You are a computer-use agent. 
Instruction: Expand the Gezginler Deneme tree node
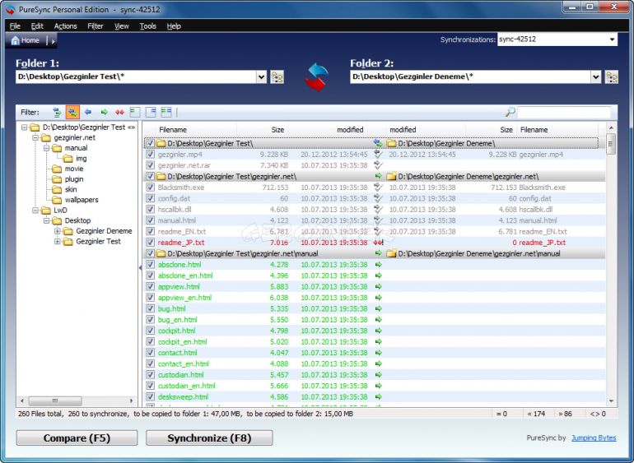tap(58, 231)
